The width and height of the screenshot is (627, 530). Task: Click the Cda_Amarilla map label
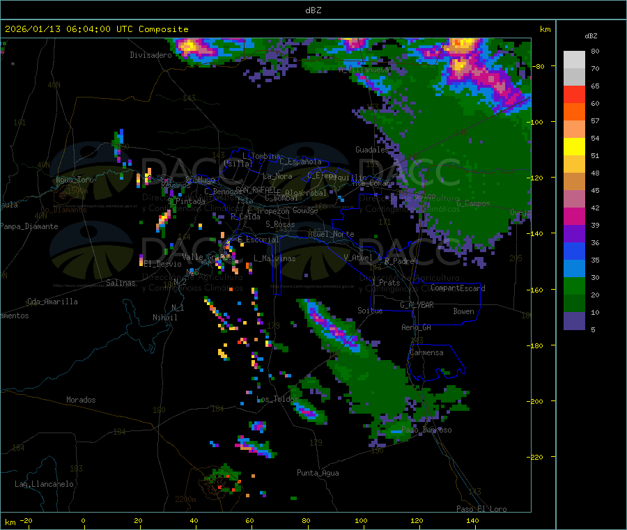pos(52,302)
